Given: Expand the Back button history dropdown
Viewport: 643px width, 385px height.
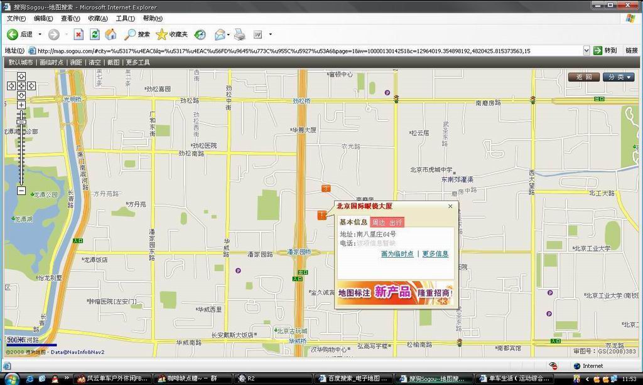Looking at the screenshot, I should (39, 34).
